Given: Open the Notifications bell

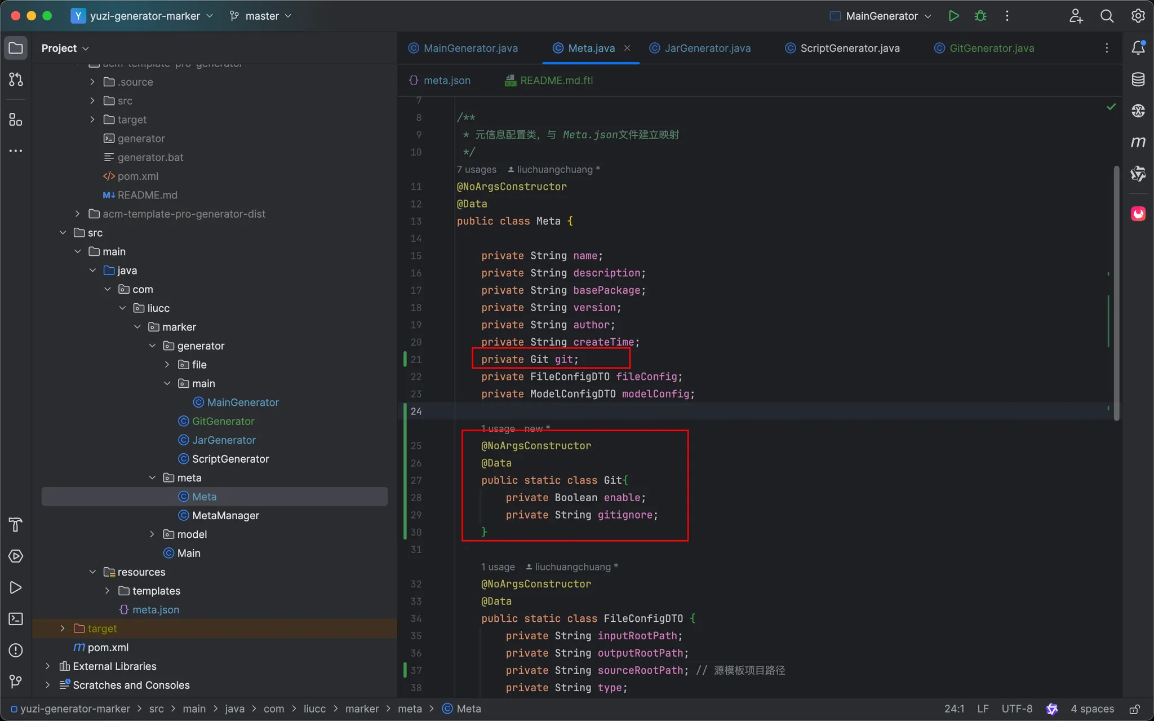Looking at the screenshot, I should point(1138,48).
